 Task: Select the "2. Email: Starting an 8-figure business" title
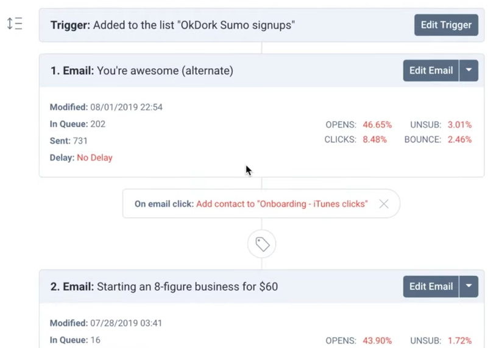tap(164, 287)
